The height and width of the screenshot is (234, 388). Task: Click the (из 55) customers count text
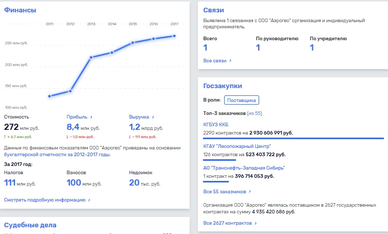255,113
